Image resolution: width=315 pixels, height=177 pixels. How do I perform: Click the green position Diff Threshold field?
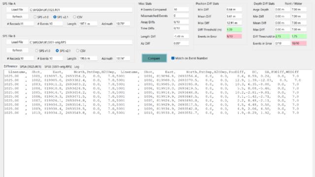234,29
